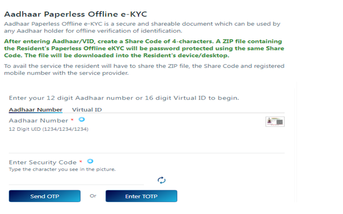Click the info icon beside Aadhaar Number label
The height and width of the screenshot is (214, 343).
click(x=82, y=119)
